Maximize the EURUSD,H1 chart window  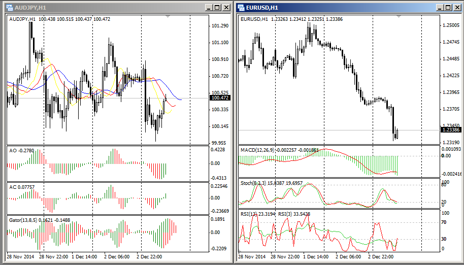click(449, 8)
